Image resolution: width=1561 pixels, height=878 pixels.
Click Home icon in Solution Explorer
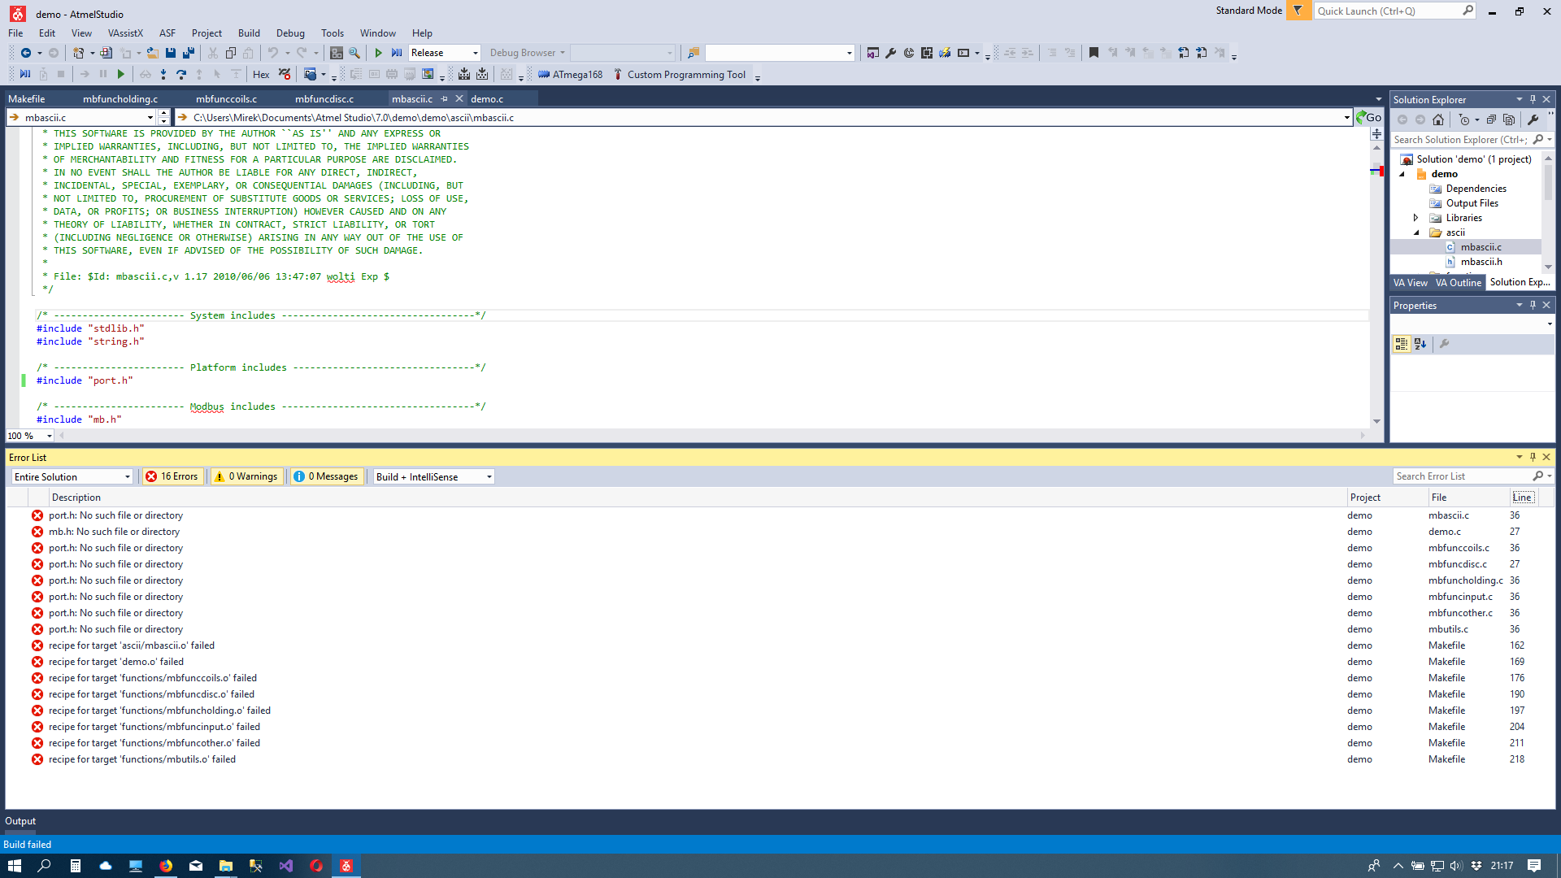click(x=1438, y=120)
